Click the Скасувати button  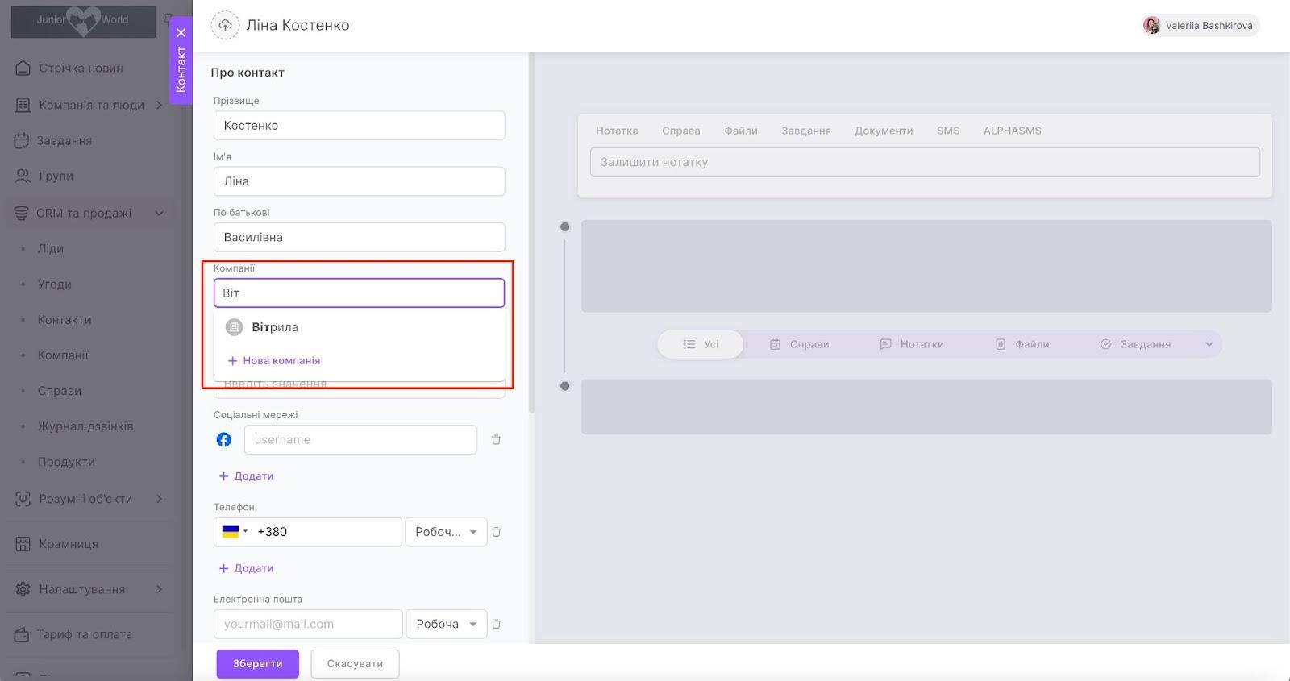pos(355,664)
